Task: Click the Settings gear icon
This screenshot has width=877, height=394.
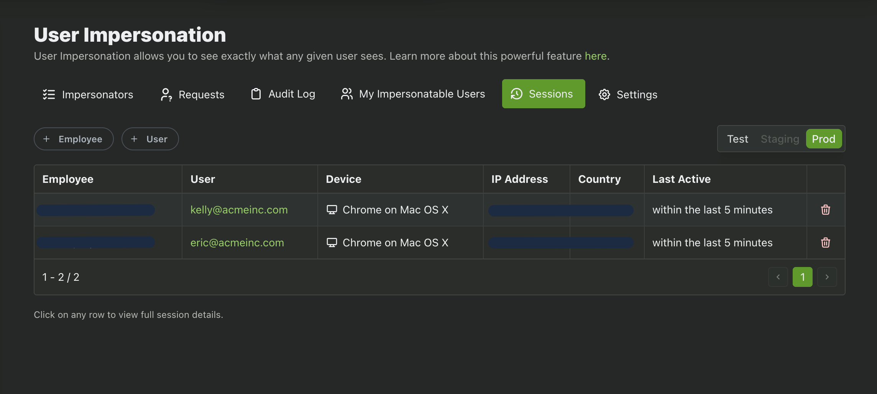Action: click(x=604, y=94)
